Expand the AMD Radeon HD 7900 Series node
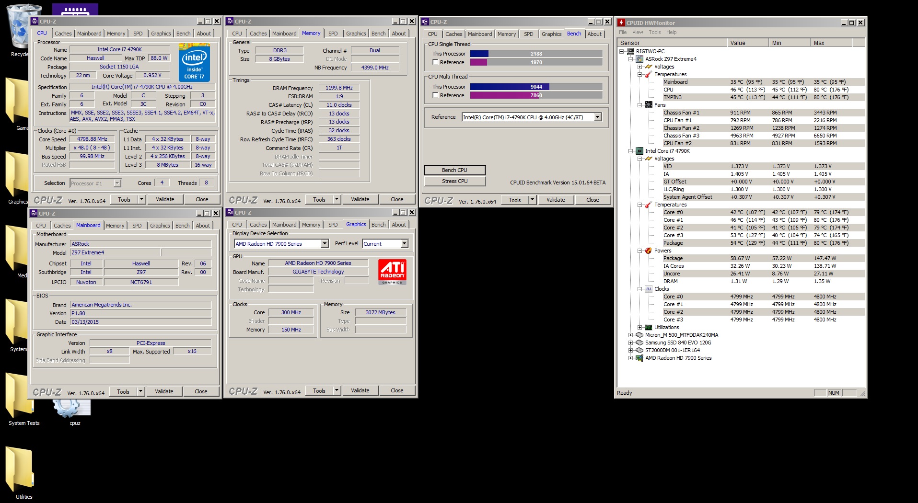918x503 pixels. (630, 358)
